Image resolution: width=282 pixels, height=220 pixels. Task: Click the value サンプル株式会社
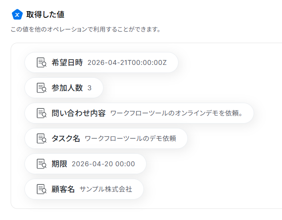coord(106,189)
